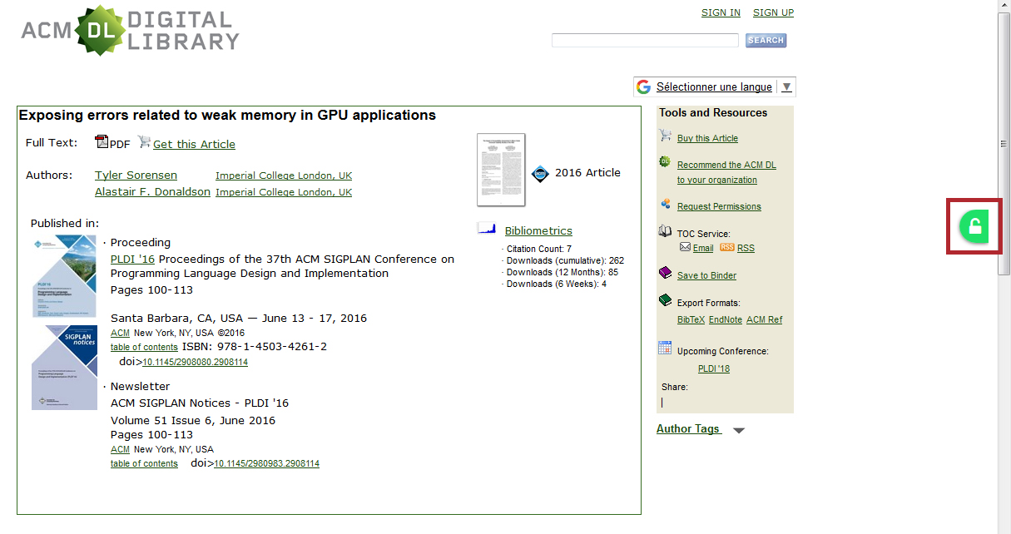Click the cart icon beside Get this Article
1011x534 pixels.
(x=144, y=142)
